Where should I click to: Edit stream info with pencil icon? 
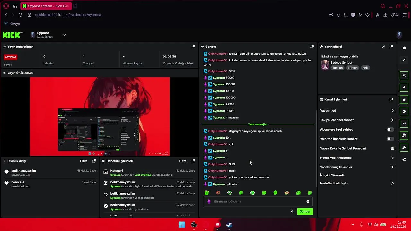coord(383,47)
